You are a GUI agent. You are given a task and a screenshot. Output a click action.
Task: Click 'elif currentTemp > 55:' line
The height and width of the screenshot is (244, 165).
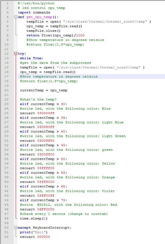pyautogui.click(x=43, y=173)
